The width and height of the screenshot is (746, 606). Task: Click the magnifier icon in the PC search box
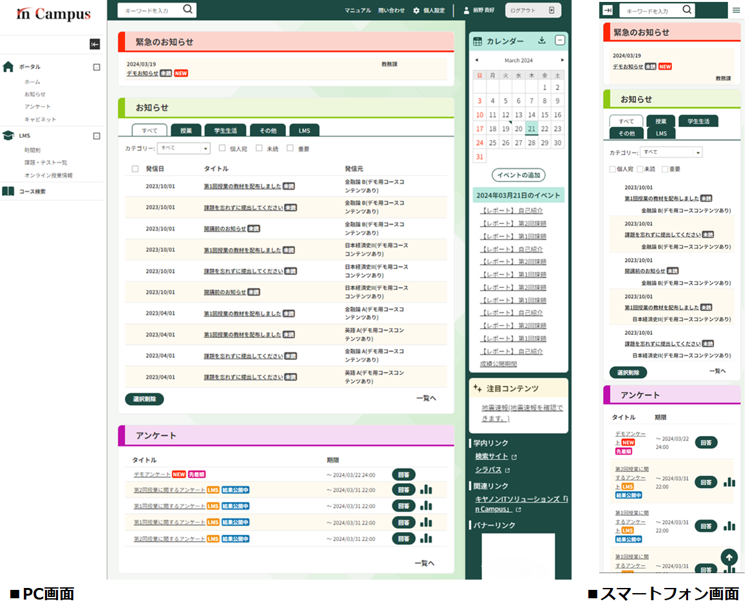[187, 10]
